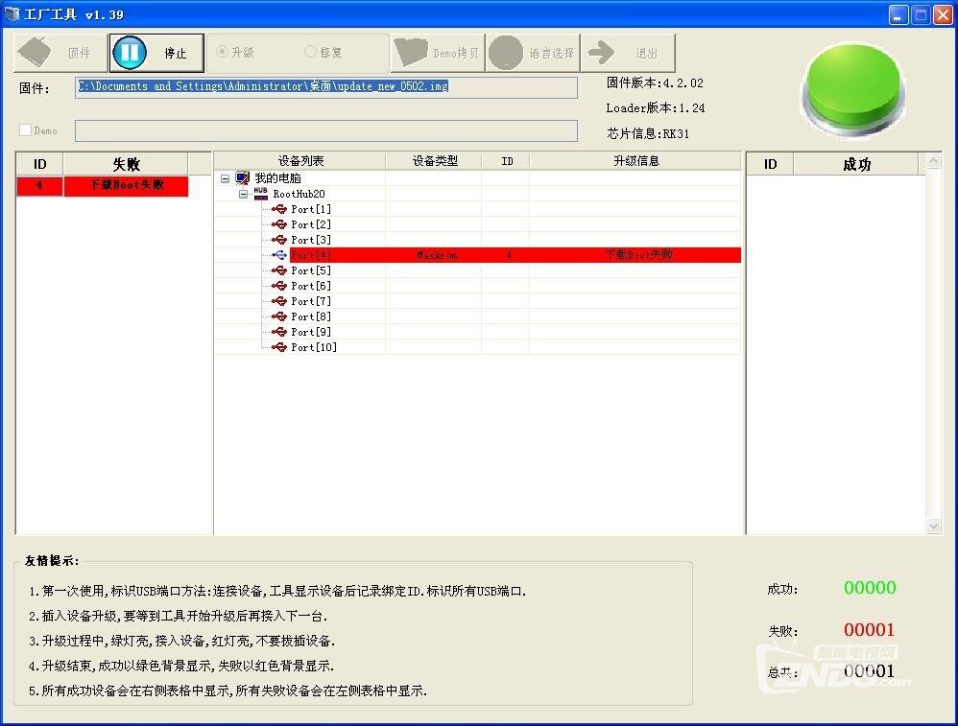
Task: Click the USB icon for Port[1]
Action: [x=279, y=209]
